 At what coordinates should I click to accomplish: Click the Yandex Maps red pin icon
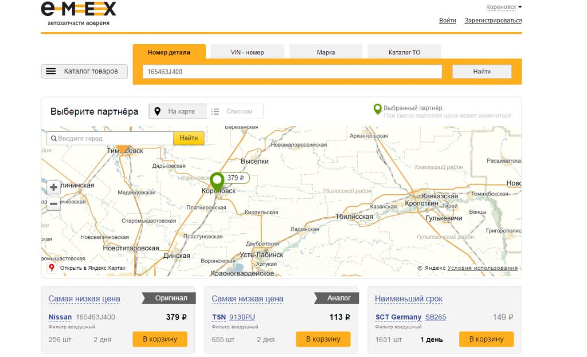52,268
